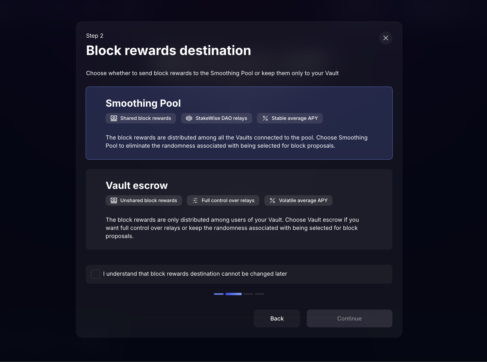Viewport: 487px width, 362px height.
Task: Click the percent icon beside Stable average APY
Action: [265, 118]
